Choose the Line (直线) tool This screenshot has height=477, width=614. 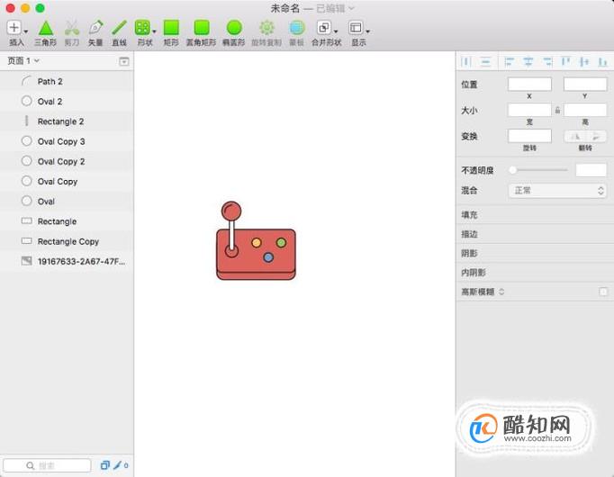[x=119, y=33]
